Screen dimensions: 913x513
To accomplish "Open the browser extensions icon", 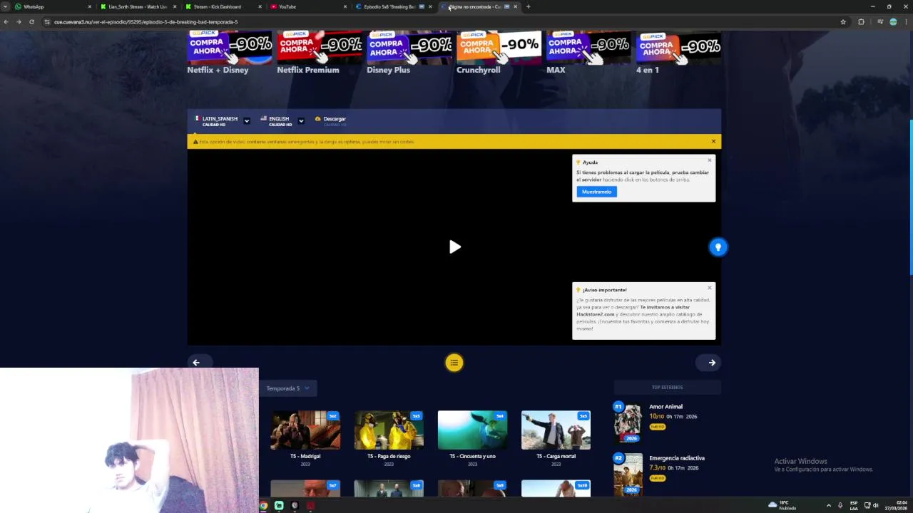I will point(861,22).
